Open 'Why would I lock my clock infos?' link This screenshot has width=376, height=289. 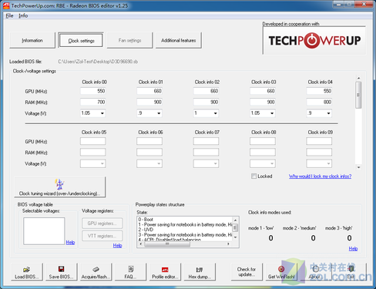pyautogui.click(x=320, y=176)
